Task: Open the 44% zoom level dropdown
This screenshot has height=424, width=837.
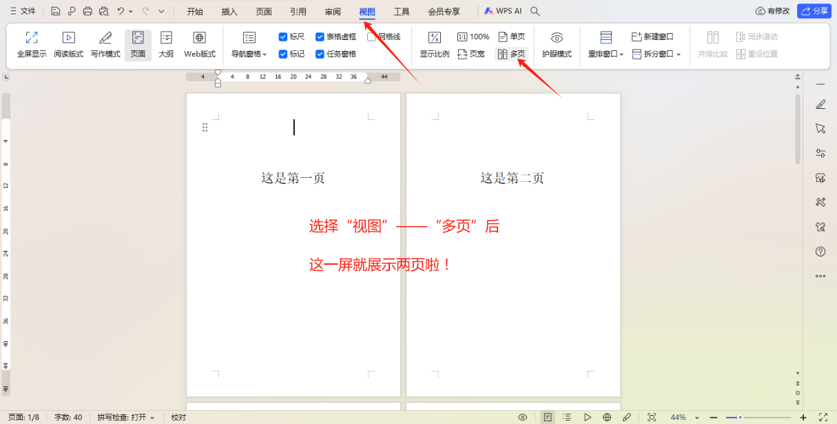Action: point(696,417)
